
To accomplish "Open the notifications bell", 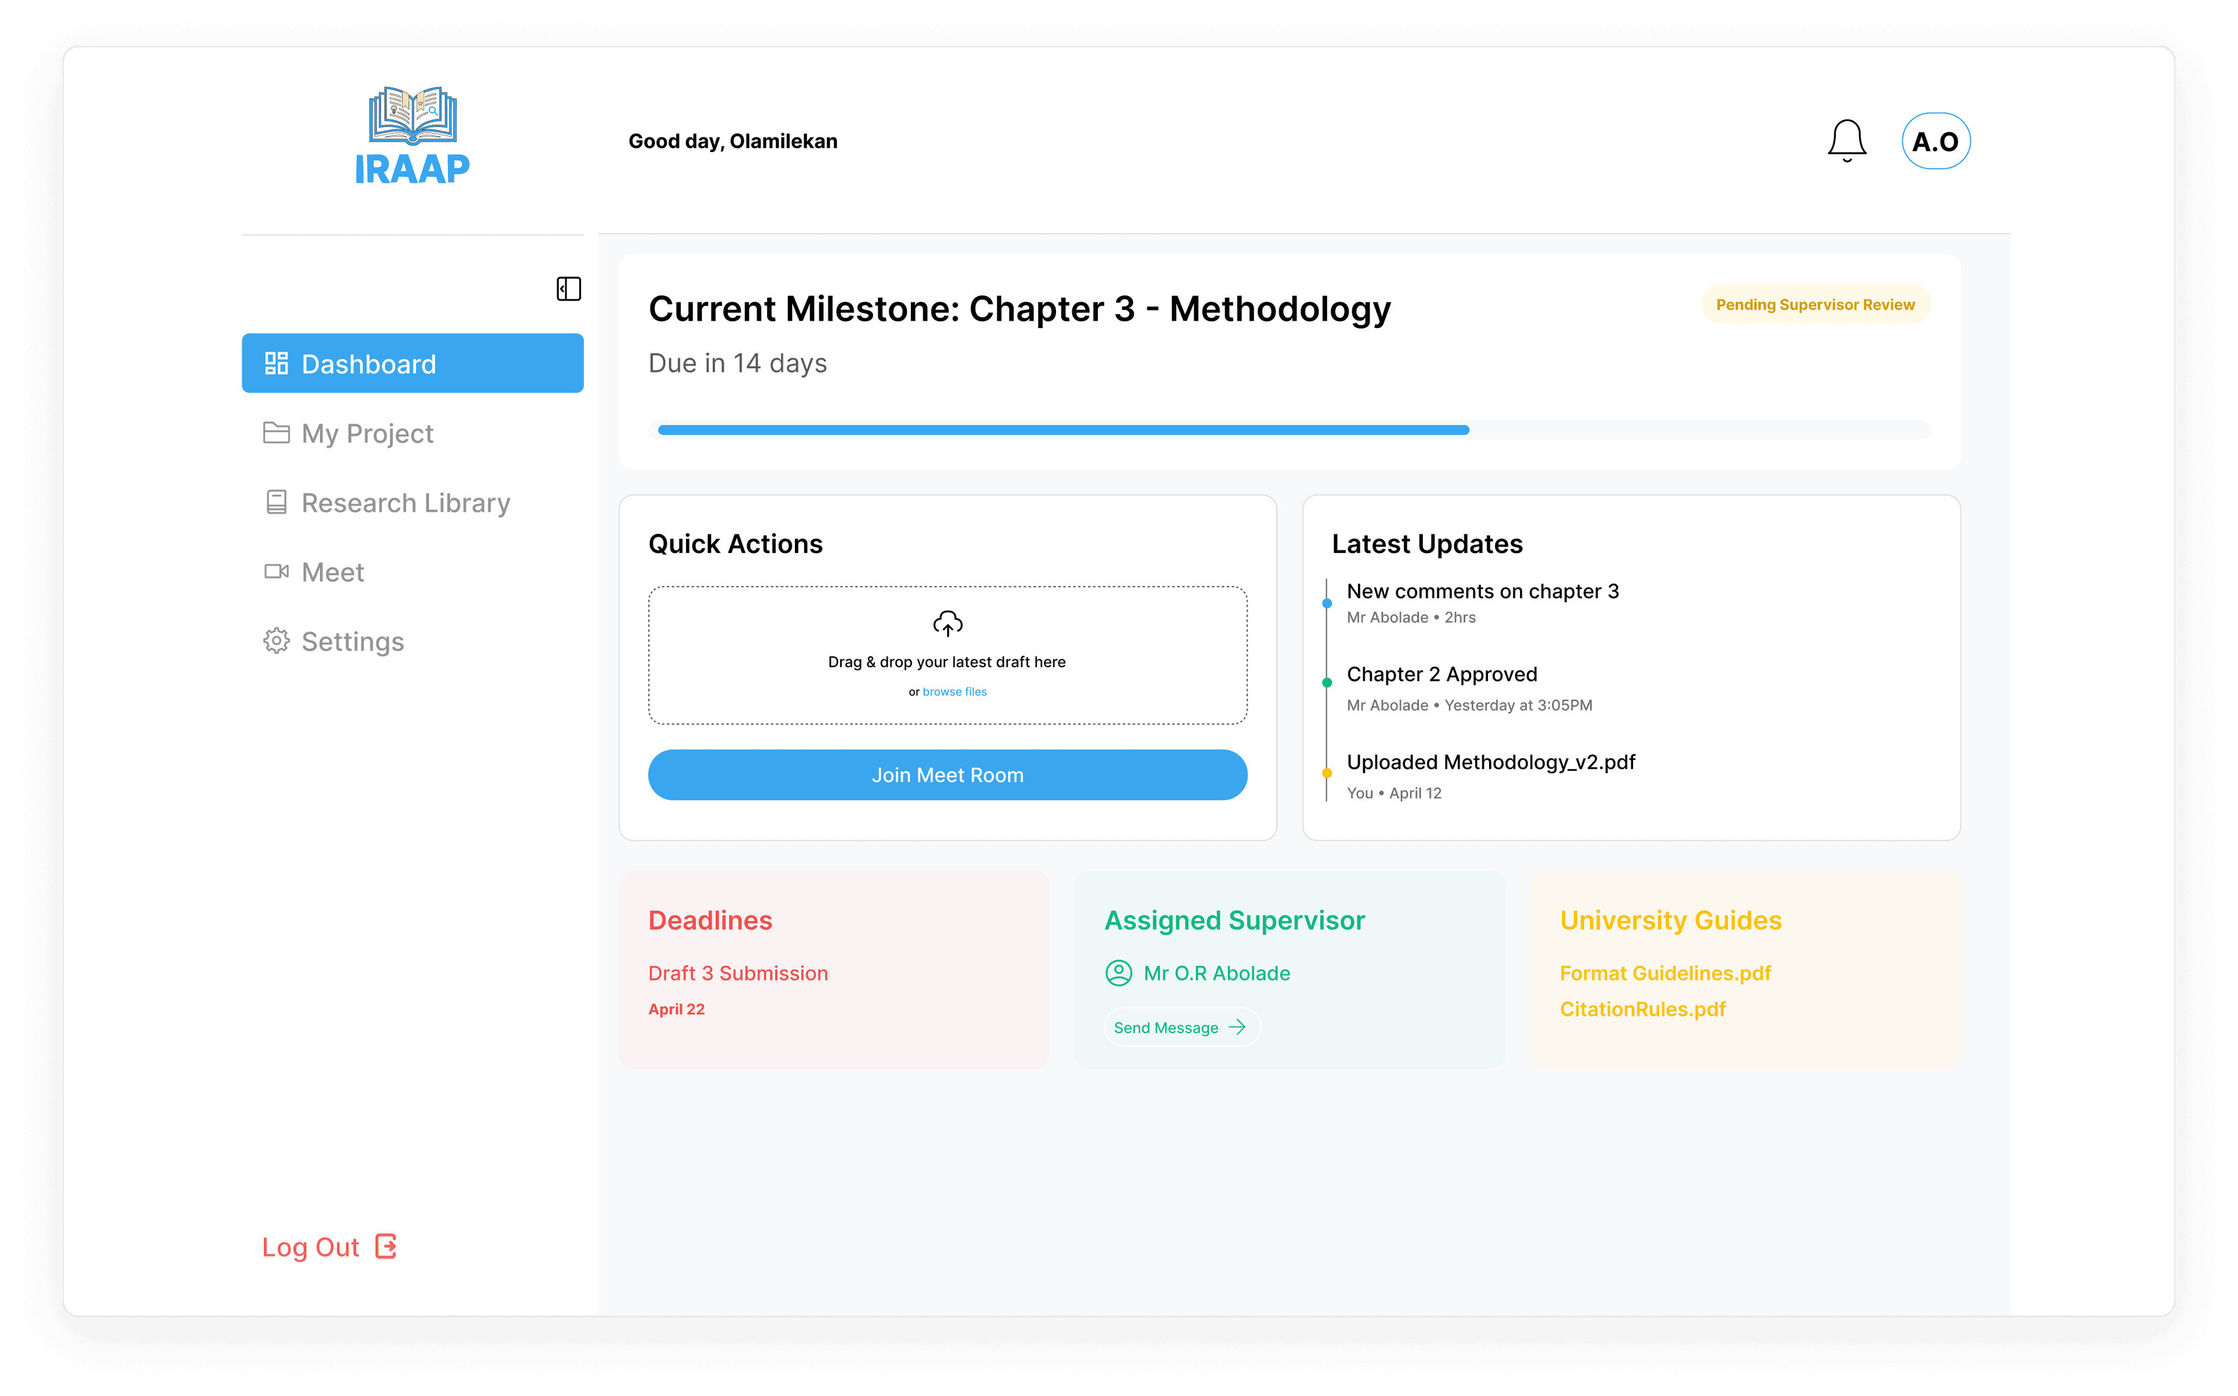I will [1846, 141].
